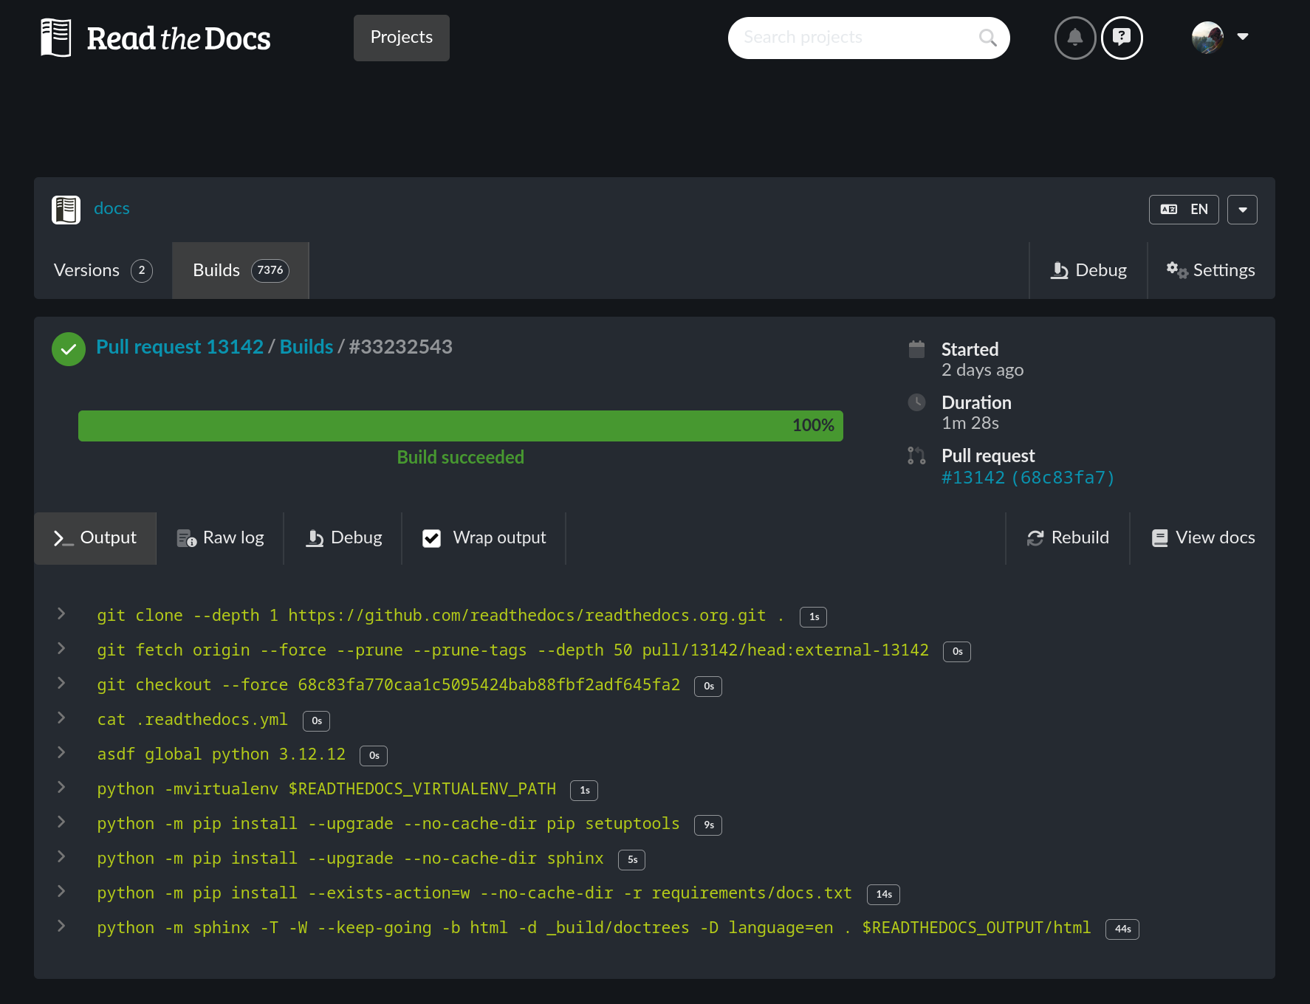This screenshot has width=1310, height=1004.
Task: Expand the pip install sphinx row
Action: pos(61,856)
